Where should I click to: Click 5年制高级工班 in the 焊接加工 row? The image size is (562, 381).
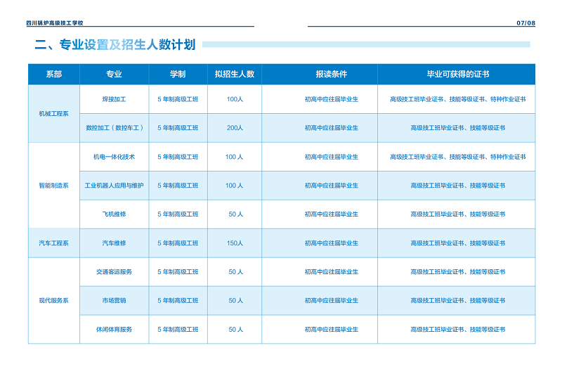(178, 99)
